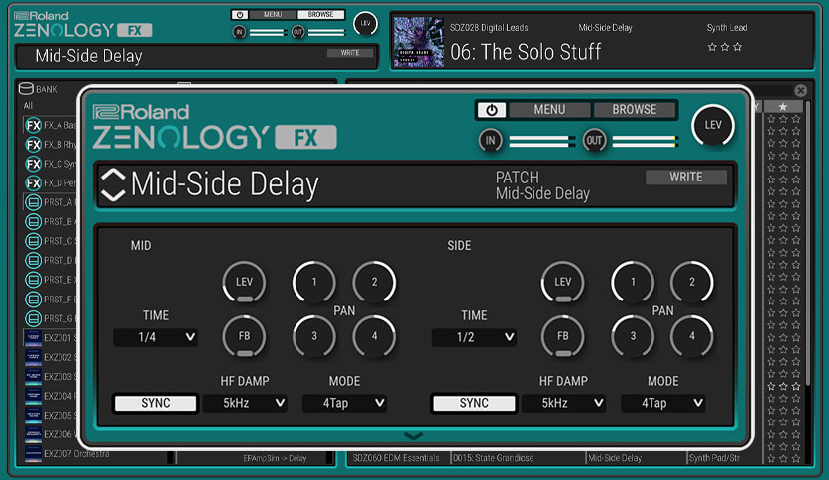The image size is (829, 480).
Task: Open SIDE TIME dropdown showing 1/2
Action: (x=474, y=337)
